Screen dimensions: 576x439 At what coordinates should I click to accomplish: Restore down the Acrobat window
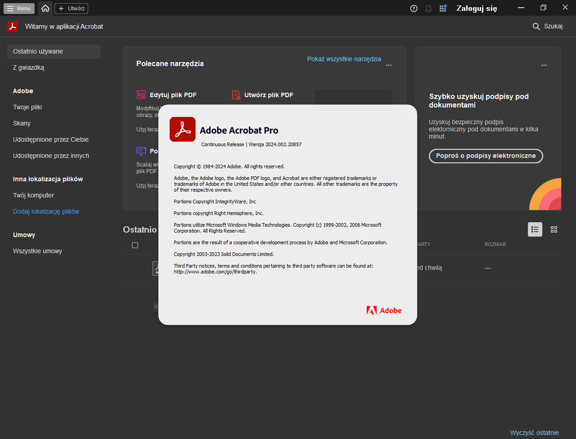click(x=543, y=8)
